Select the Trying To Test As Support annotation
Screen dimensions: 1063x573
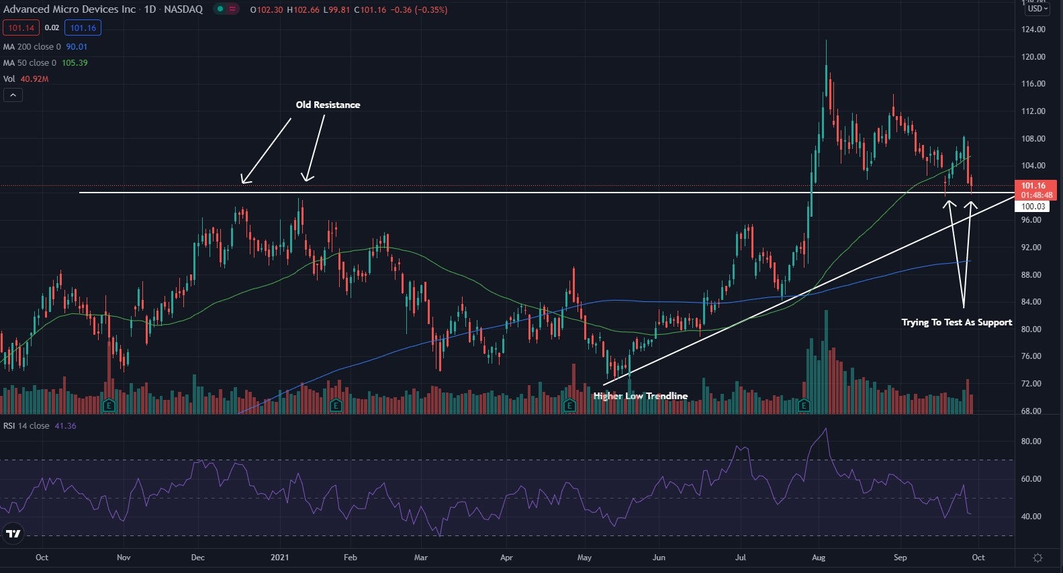957,322
